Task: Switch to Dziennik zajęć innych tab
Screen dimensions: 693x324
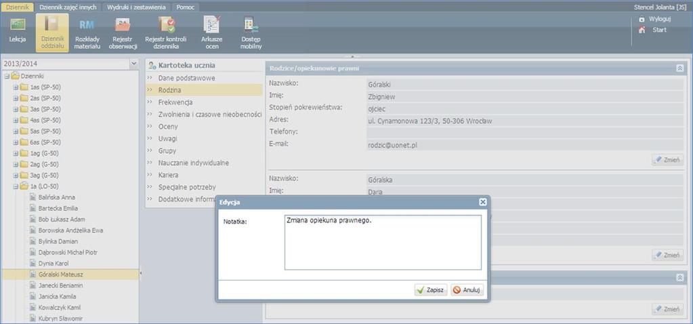Action: click(x=68, y=7)
